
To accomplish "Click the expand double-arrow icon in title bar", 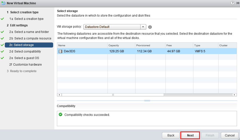I will click(238, 3).
